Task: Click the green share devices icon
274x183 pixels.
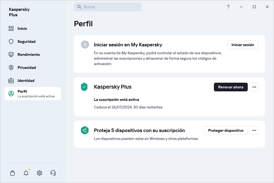Action: click(84, 130)
